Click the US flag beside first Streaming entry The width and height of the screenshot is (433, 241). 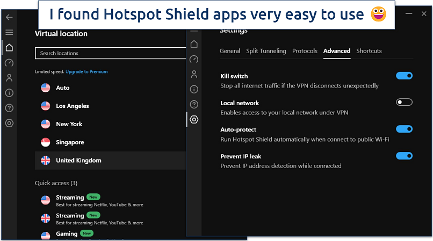[x=46, y=200]
